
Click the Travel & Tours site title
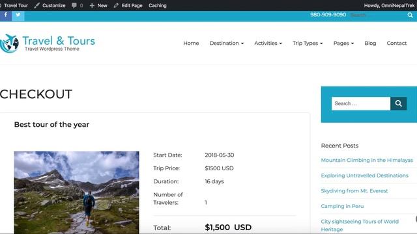click(59, 41)
